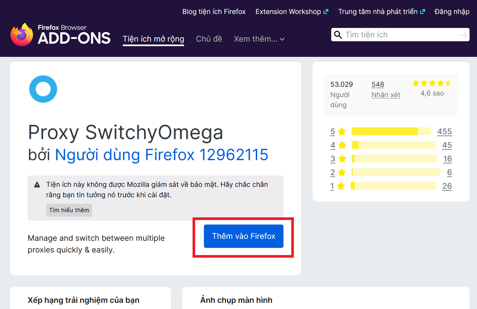Image resolution: width=477 pixels, height=309 pixels.
Task: Click the star icon next to 1
Action: point(341,186)
